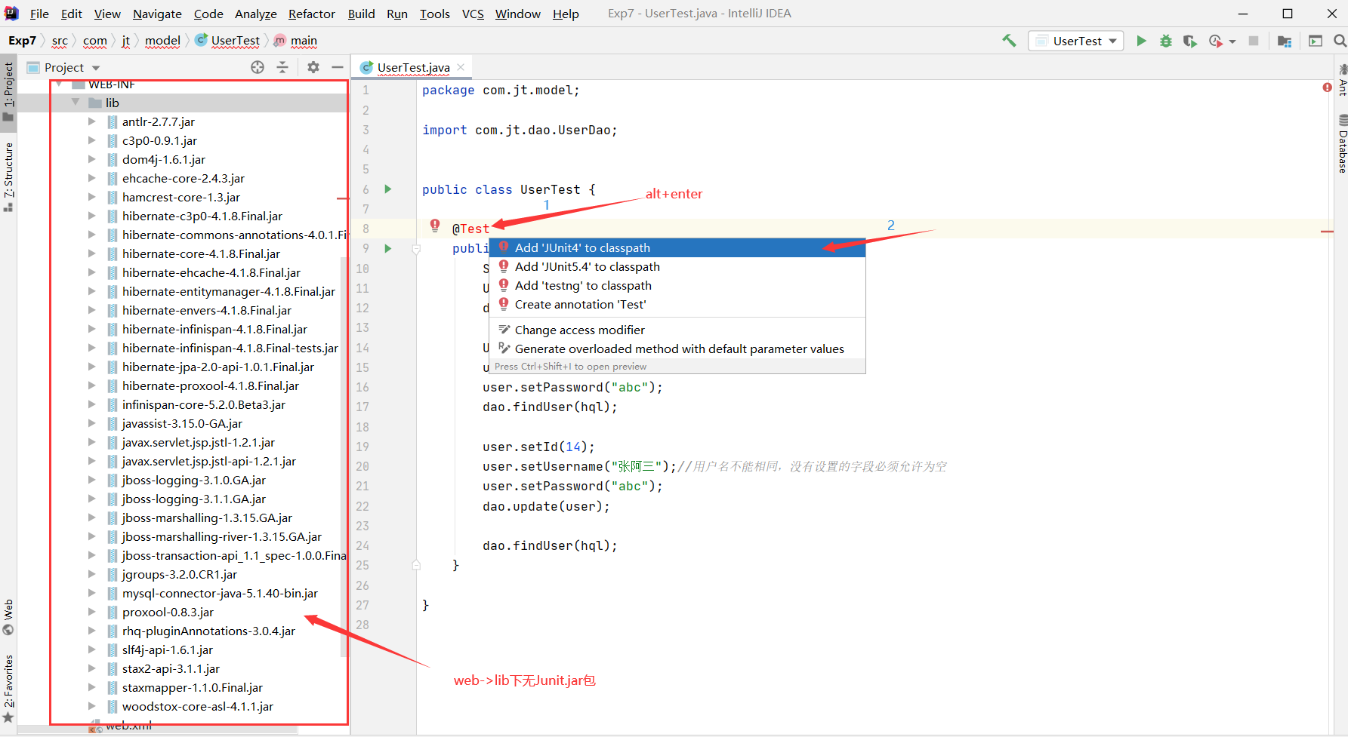Expand hibernate-core-4.1.8.Final.jar node
Viewport: 1348px width, 737px height.
pos(91,253)
